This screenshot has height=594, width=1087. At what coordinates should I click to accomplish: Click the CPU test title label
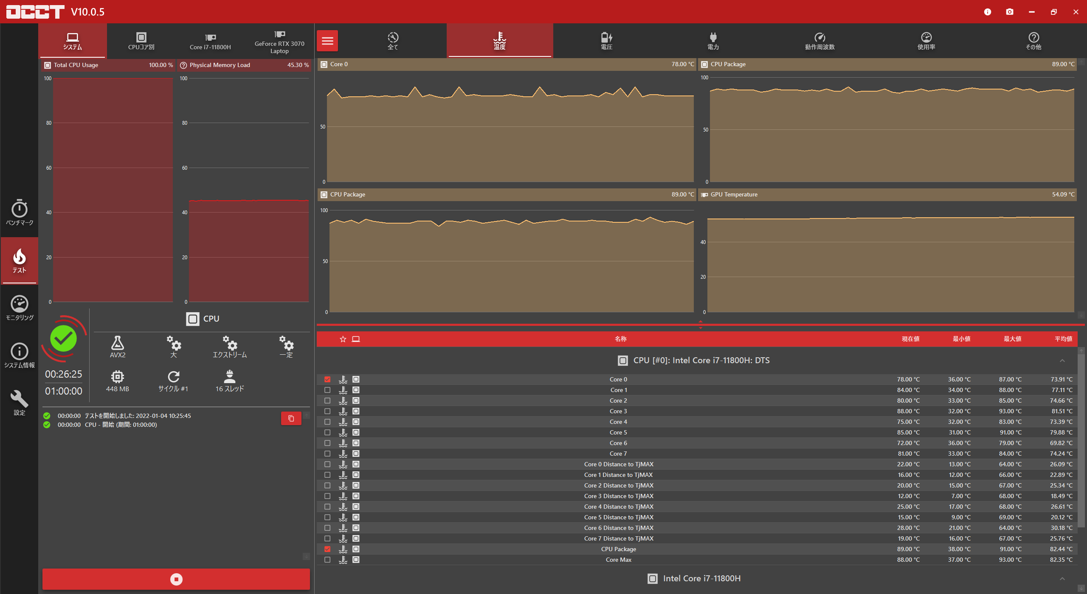point(211,319)
